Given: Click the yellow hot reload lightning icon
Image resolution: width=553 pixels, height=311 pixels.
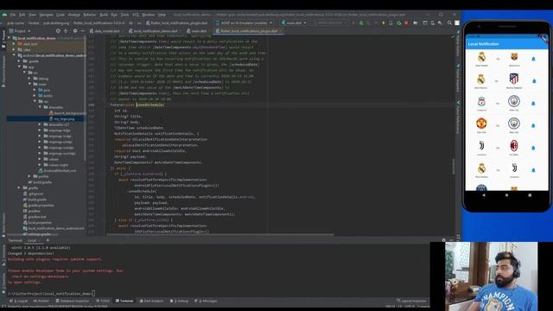Looking at the screenshot, I should pos(384,23).
